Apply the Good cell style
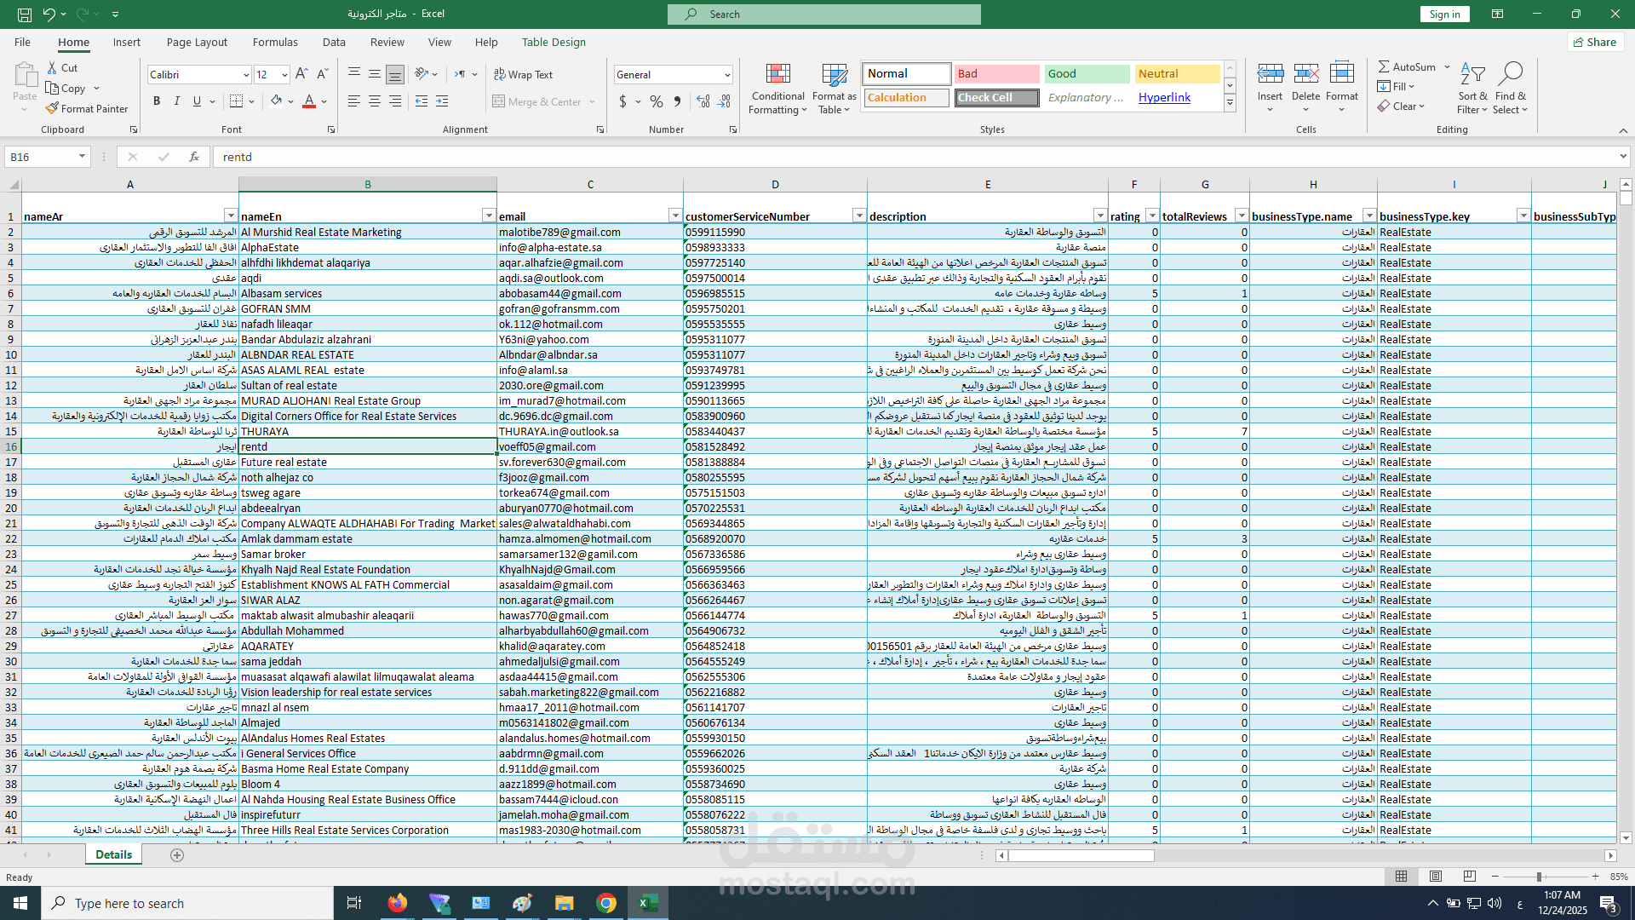 1086,74
